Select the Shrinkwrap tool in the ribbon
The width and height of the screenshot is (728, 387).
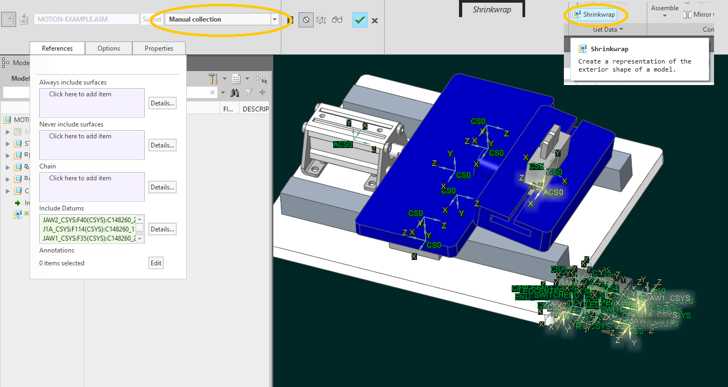595,15
